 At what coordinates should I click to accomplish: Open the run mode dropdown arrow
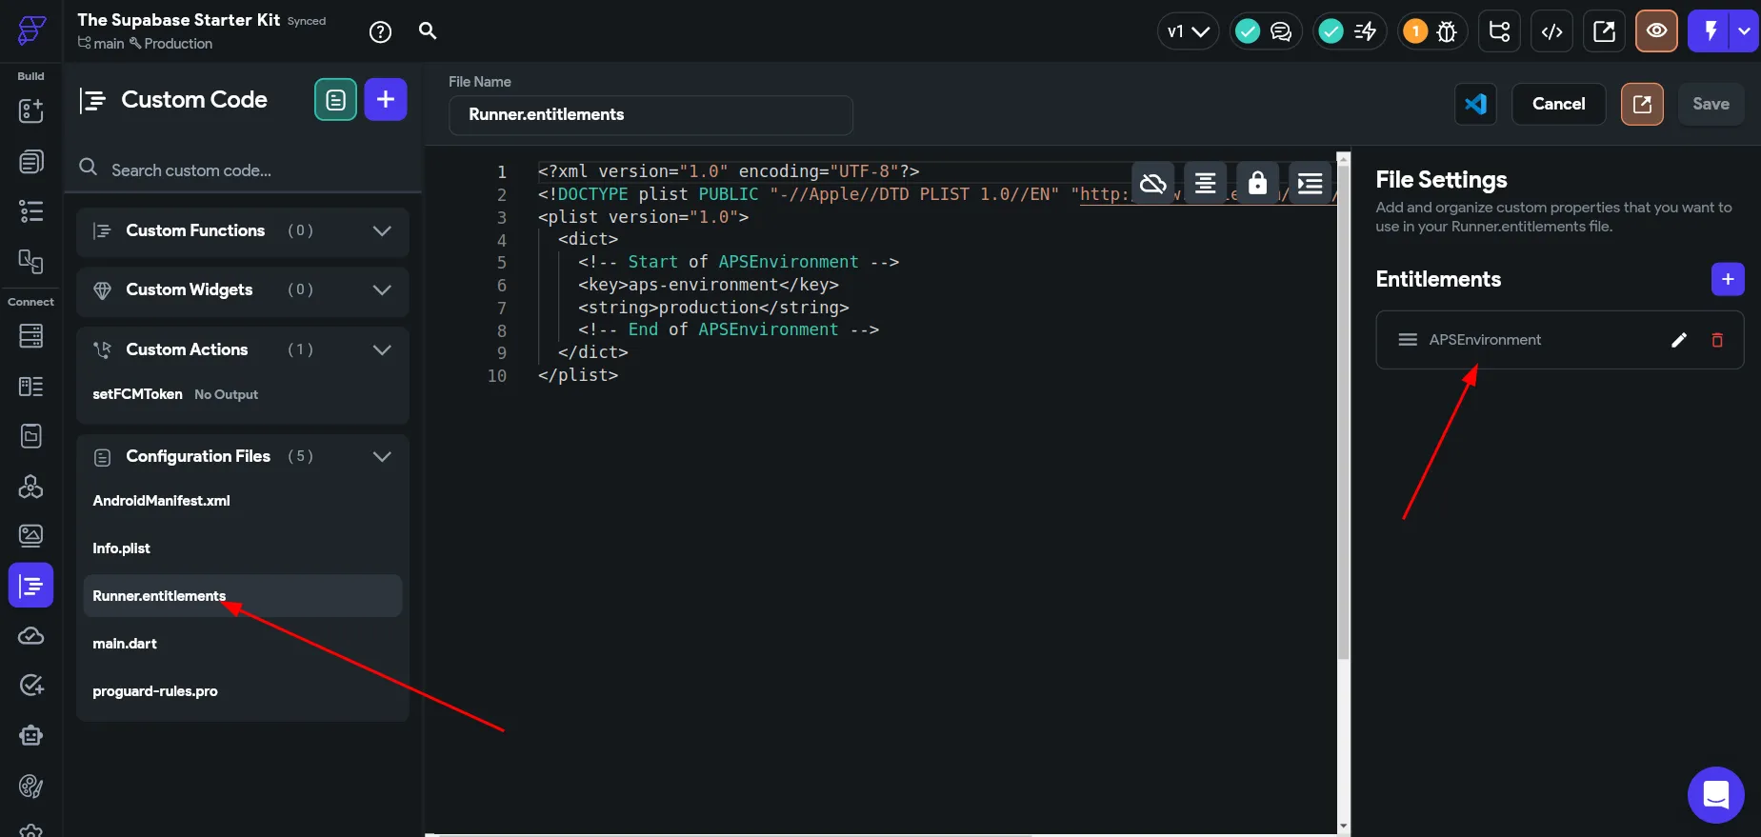[x=1744, y=31]
